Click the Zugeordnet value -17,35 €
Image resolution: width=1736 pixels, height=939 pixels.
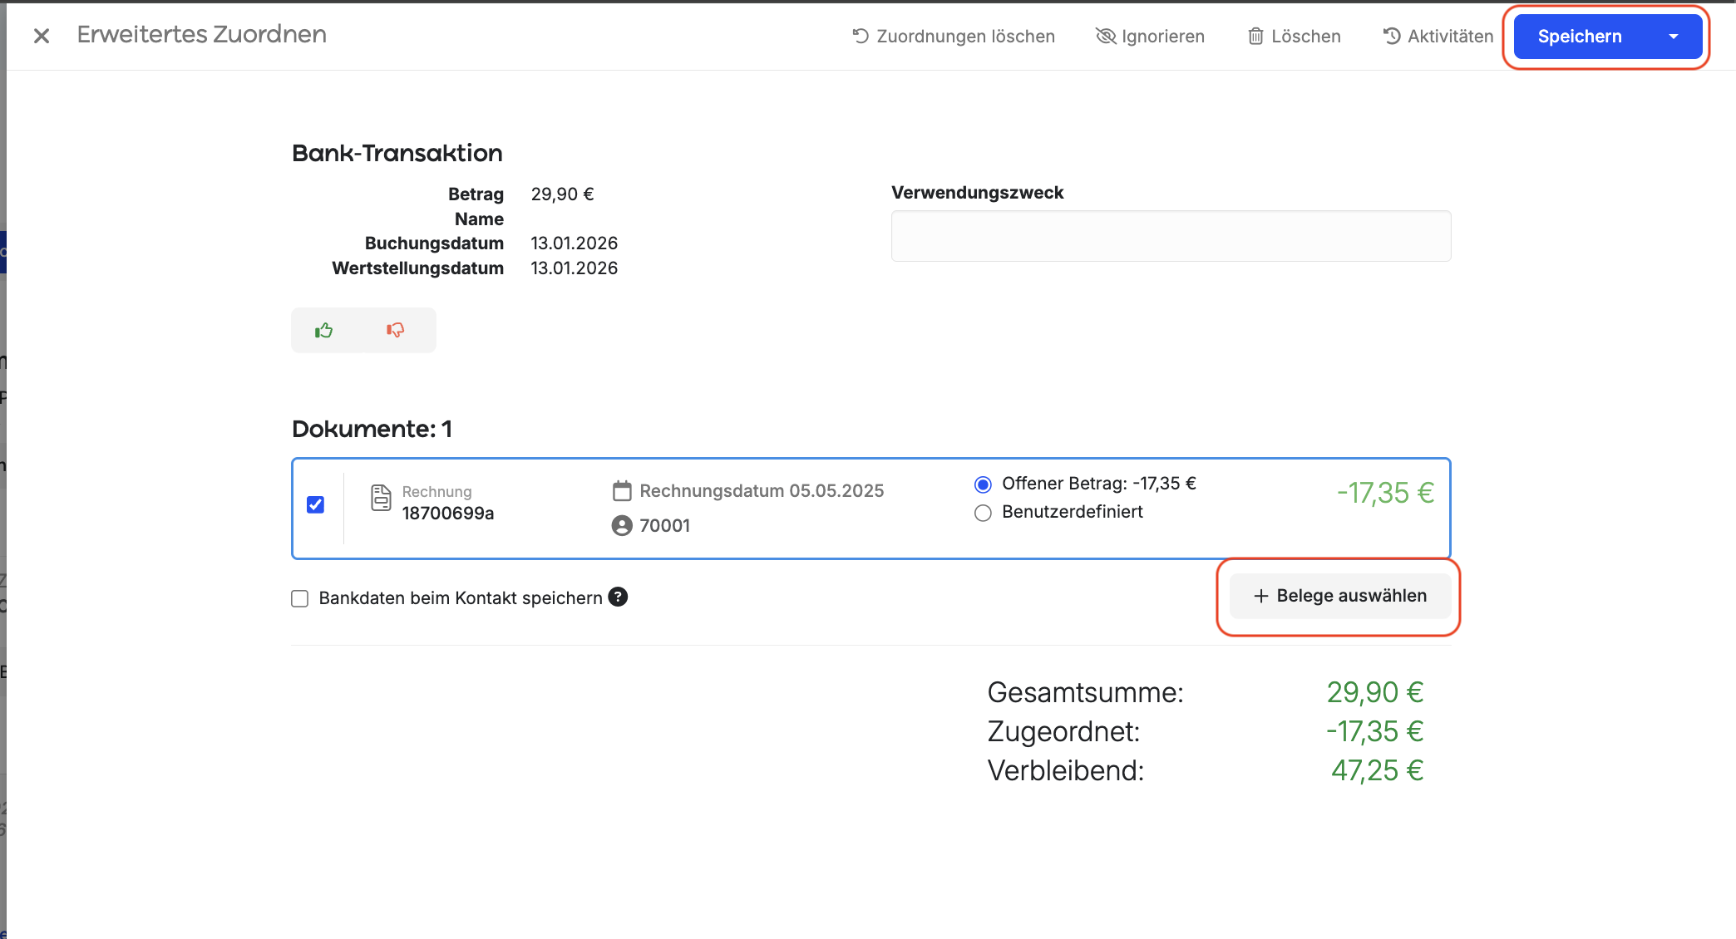(x=1375, y=731)
